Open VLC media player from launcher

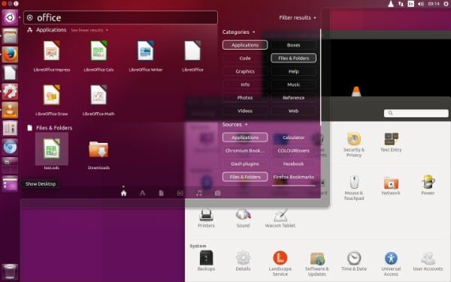coord(10,110)
